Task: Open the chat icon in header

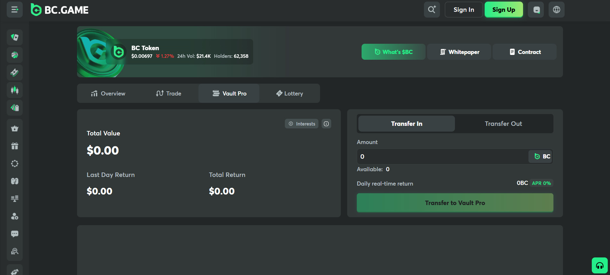Action: point(536,10)
